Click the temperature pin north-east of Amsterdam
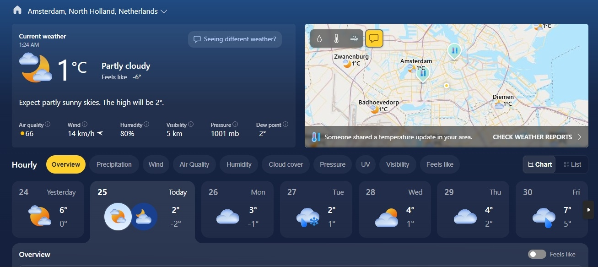 (x=454, y=52)
